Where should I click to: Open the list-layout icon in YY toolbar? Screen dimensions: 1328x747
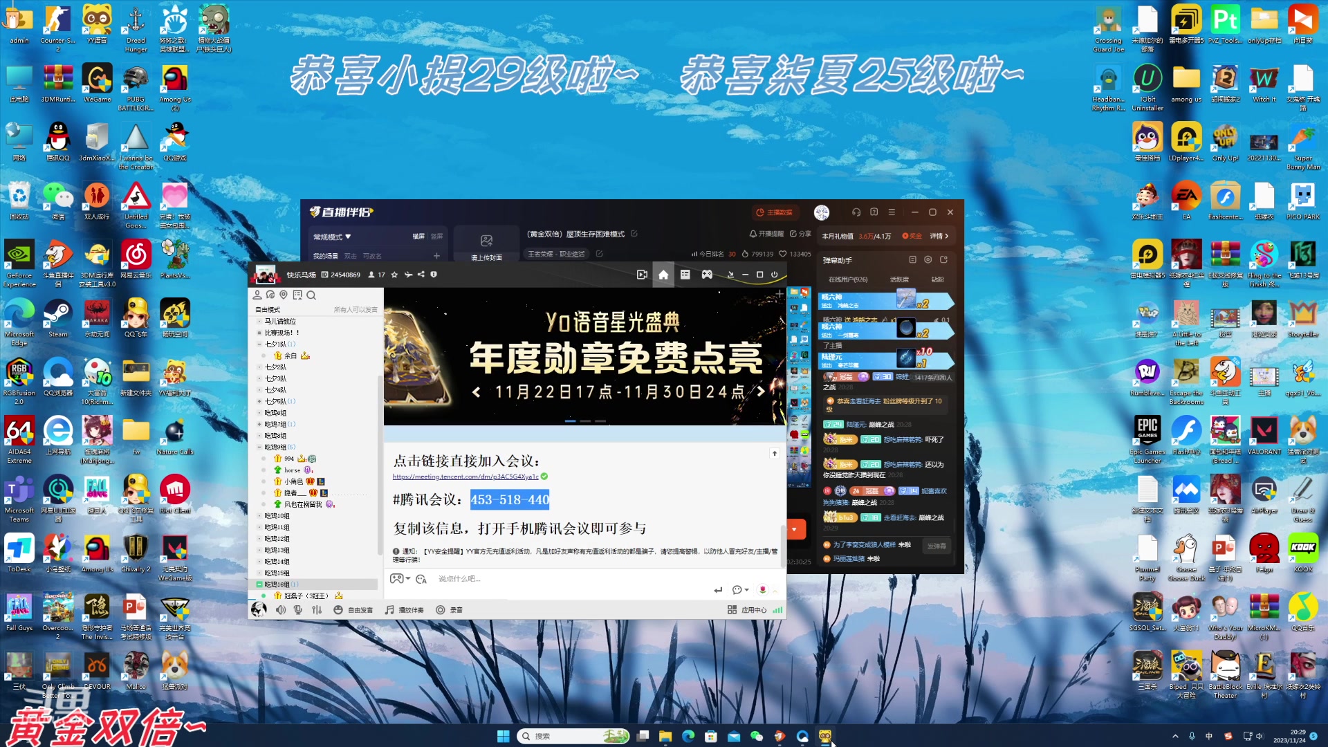pyautogui.click(x=685, y=275)
